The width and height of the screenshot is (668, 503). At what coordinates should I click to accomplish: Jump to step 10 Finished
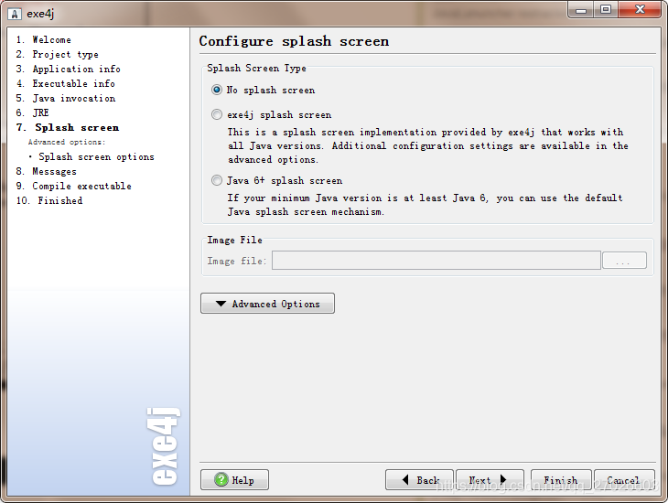pyautogui.click(x=49, y=200)
